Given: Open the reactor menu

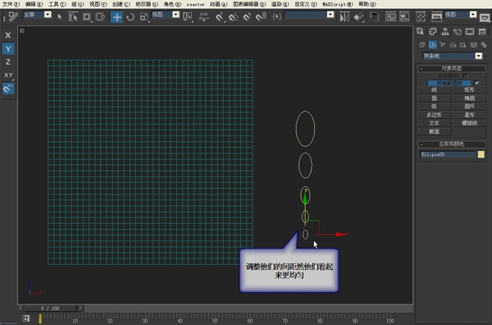Looking at the screenshot, I should [x=195, y=4].
